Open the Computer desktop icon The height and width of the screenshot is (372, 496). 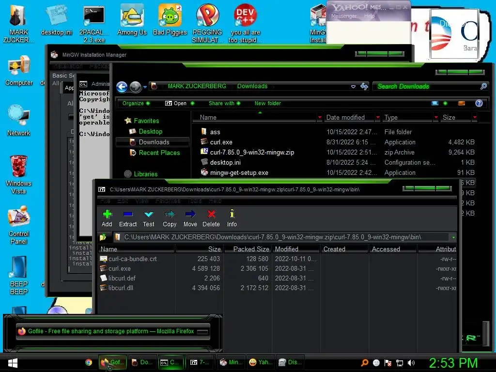coord(19,70)
